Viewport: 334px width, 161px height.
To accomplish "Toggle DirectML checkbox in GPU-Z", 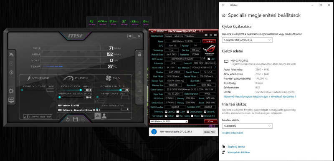I will coord(205,112).
